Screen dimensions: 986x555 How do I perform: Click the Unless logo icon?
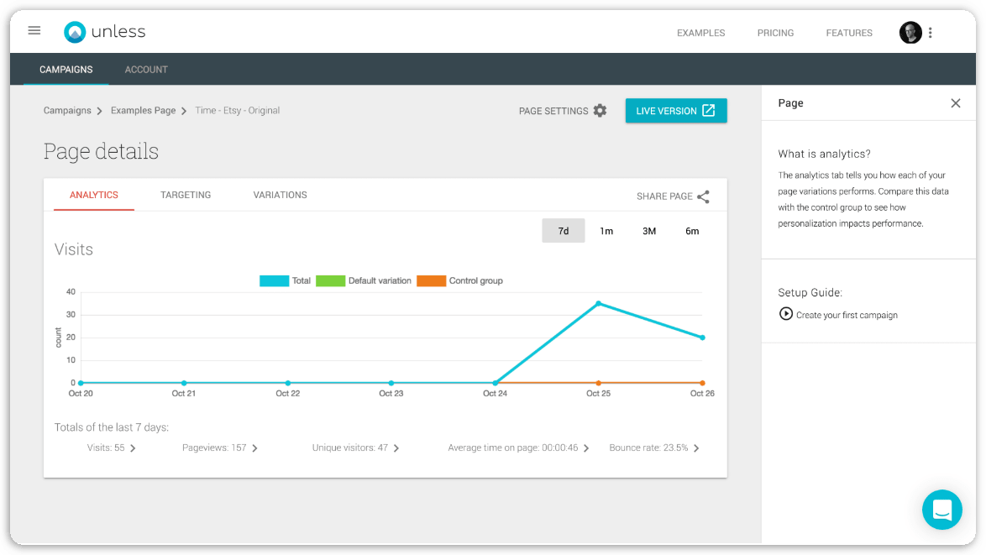click(x=75, y=32)
